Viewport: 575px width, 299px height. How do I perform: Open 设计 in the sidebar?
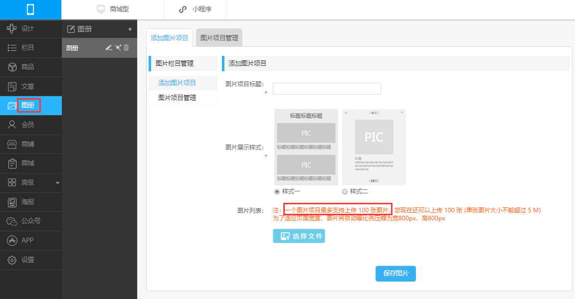(x=31, y=28)
